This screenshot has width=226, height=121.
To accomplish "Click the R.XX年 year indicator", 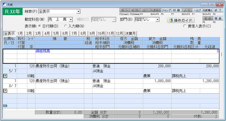I will coord(13,12).
